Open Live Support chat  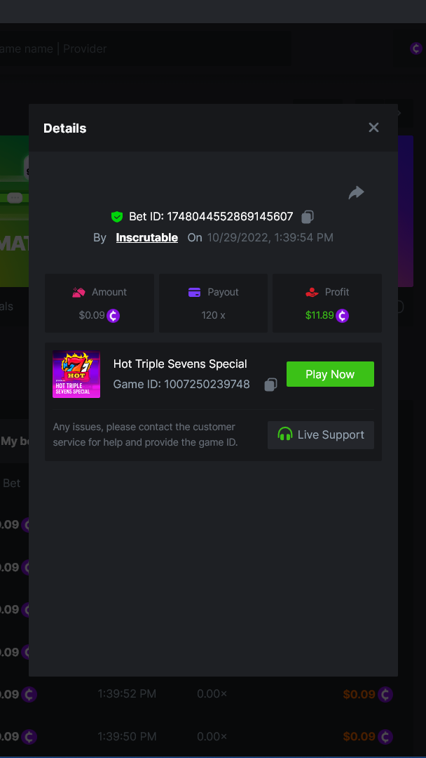click(x=321, y=435)
